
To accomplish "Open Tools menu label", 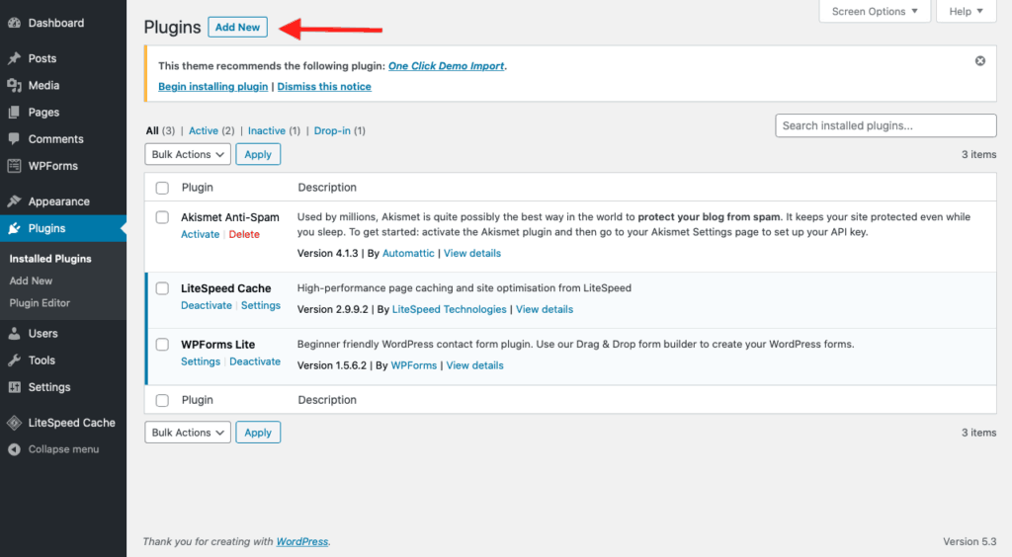I will pos(42,360).
